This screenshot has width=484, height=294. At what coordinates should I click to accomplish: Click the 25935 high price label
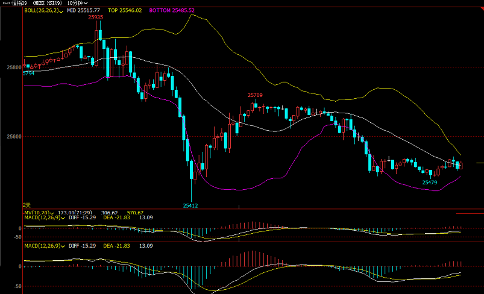pyautogui.click(x=95, y=17)
